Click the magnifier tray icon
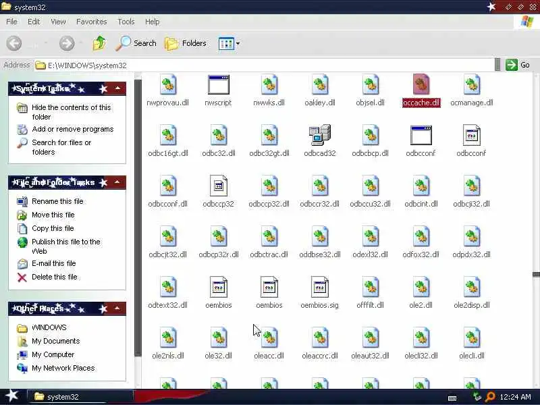This screenshot has height=405, width=540. pyautogui.click(x=490, y=397)
